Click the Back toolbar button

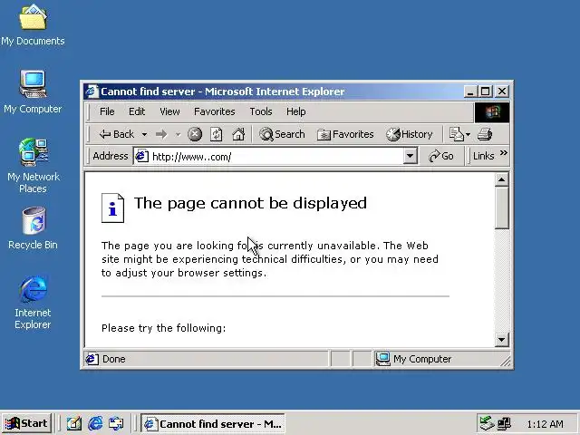point(117,134)
